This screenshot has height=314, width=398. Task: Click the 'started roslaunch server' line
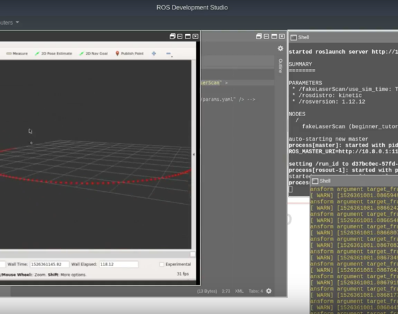[x=343, y=52]
